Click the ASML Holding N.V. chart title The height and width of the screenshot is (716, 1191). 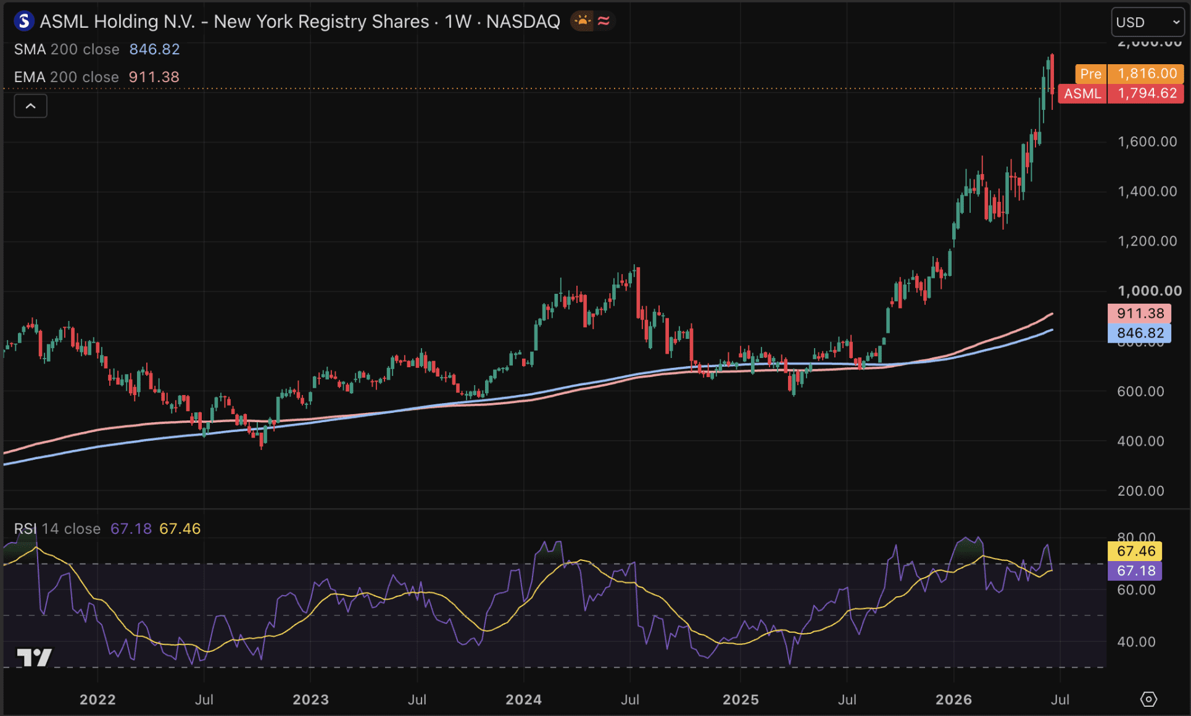click(300, 22)
